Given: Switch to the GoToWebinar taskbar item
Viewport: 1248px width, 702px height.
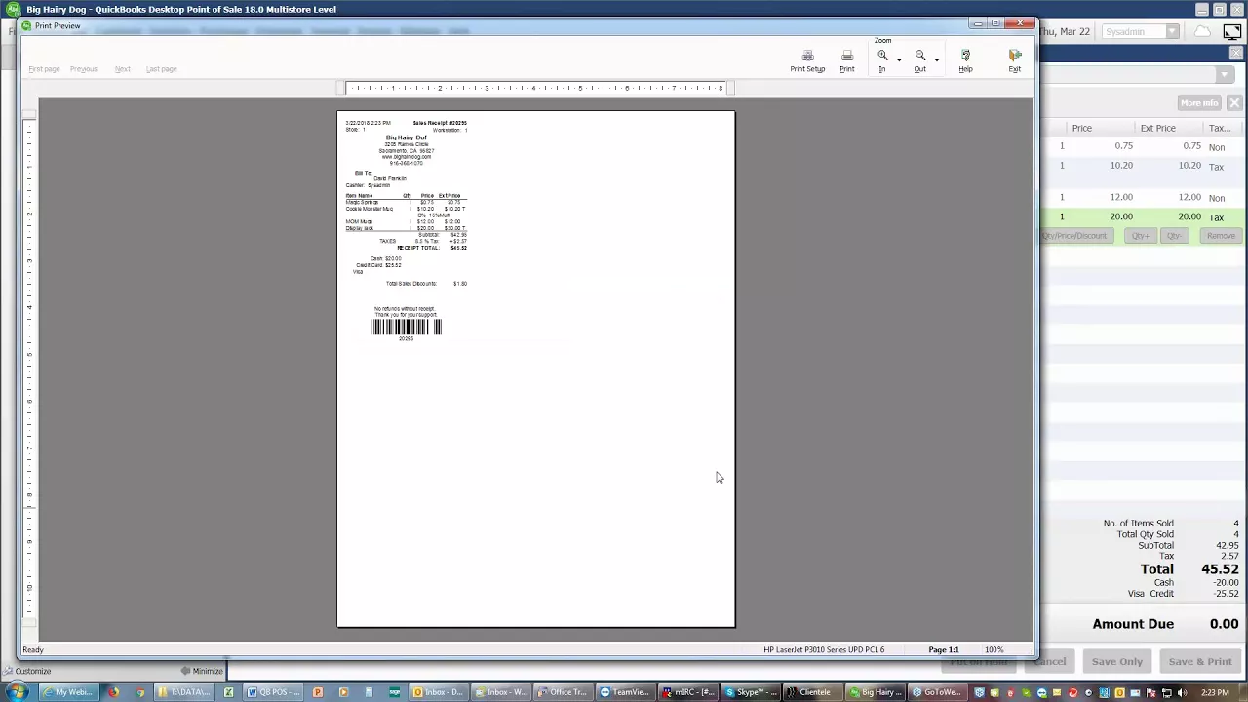Looking at the screenshot, I should click(x=936, y=692).
